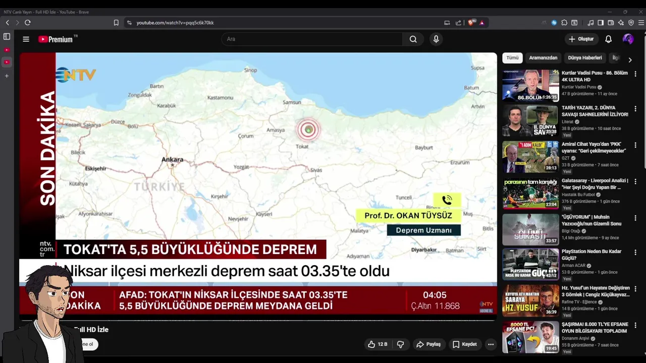Open PlayStation Neden Bu Kadar Güçlü title
The width and height of the screenshot is (646, 363).
(591, 255)
